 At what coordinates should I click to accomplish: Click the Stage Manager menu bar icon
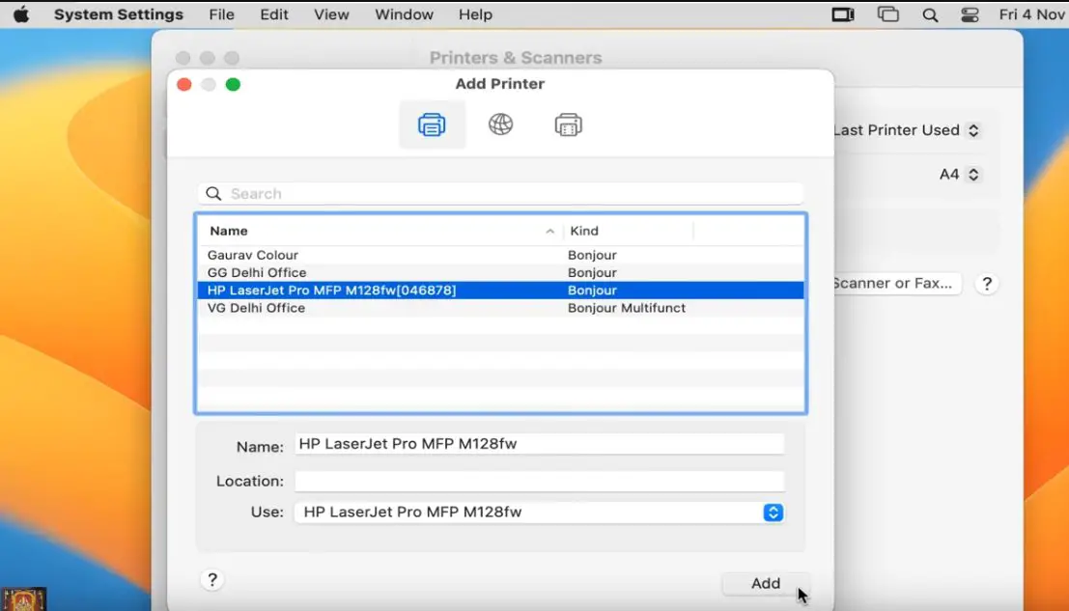pyautogui.click(x=887, y=14)
